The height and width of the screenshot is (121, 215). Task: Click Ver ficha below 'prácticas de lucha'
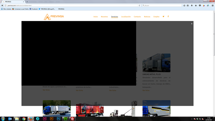(79, 90)
